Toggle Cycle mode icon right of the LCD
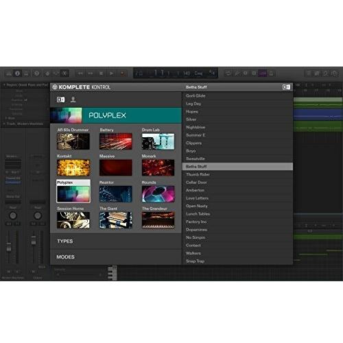The height and width of the screenshot is (343, 343). coord(228,73)
